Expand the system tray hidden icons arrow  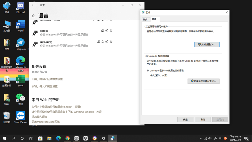pos(201,138)
